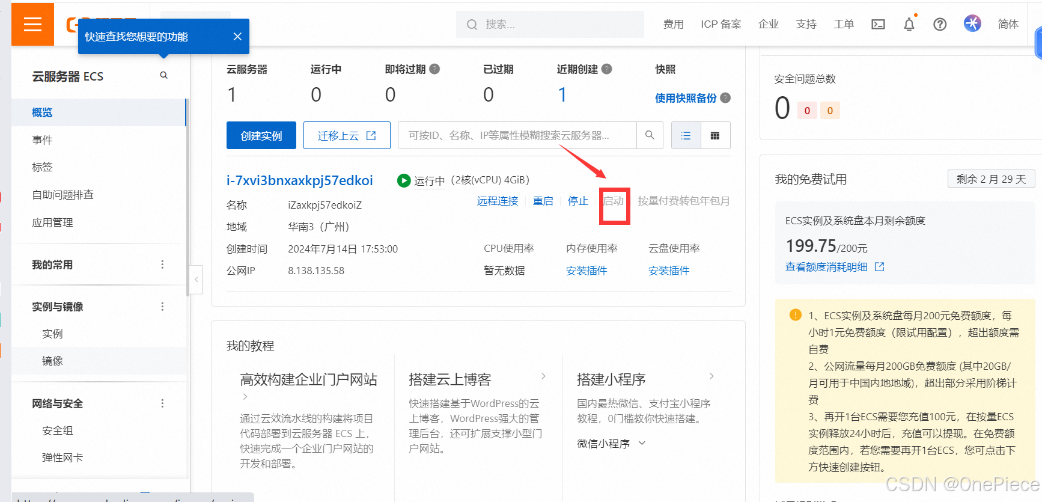Click the 迁移上云 button
The image size is (1042, 502).
pos(347,135)
